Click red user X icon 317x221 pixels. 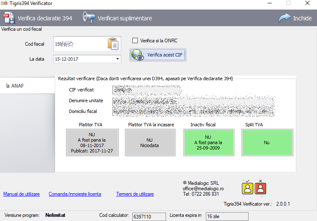[261, 188]
